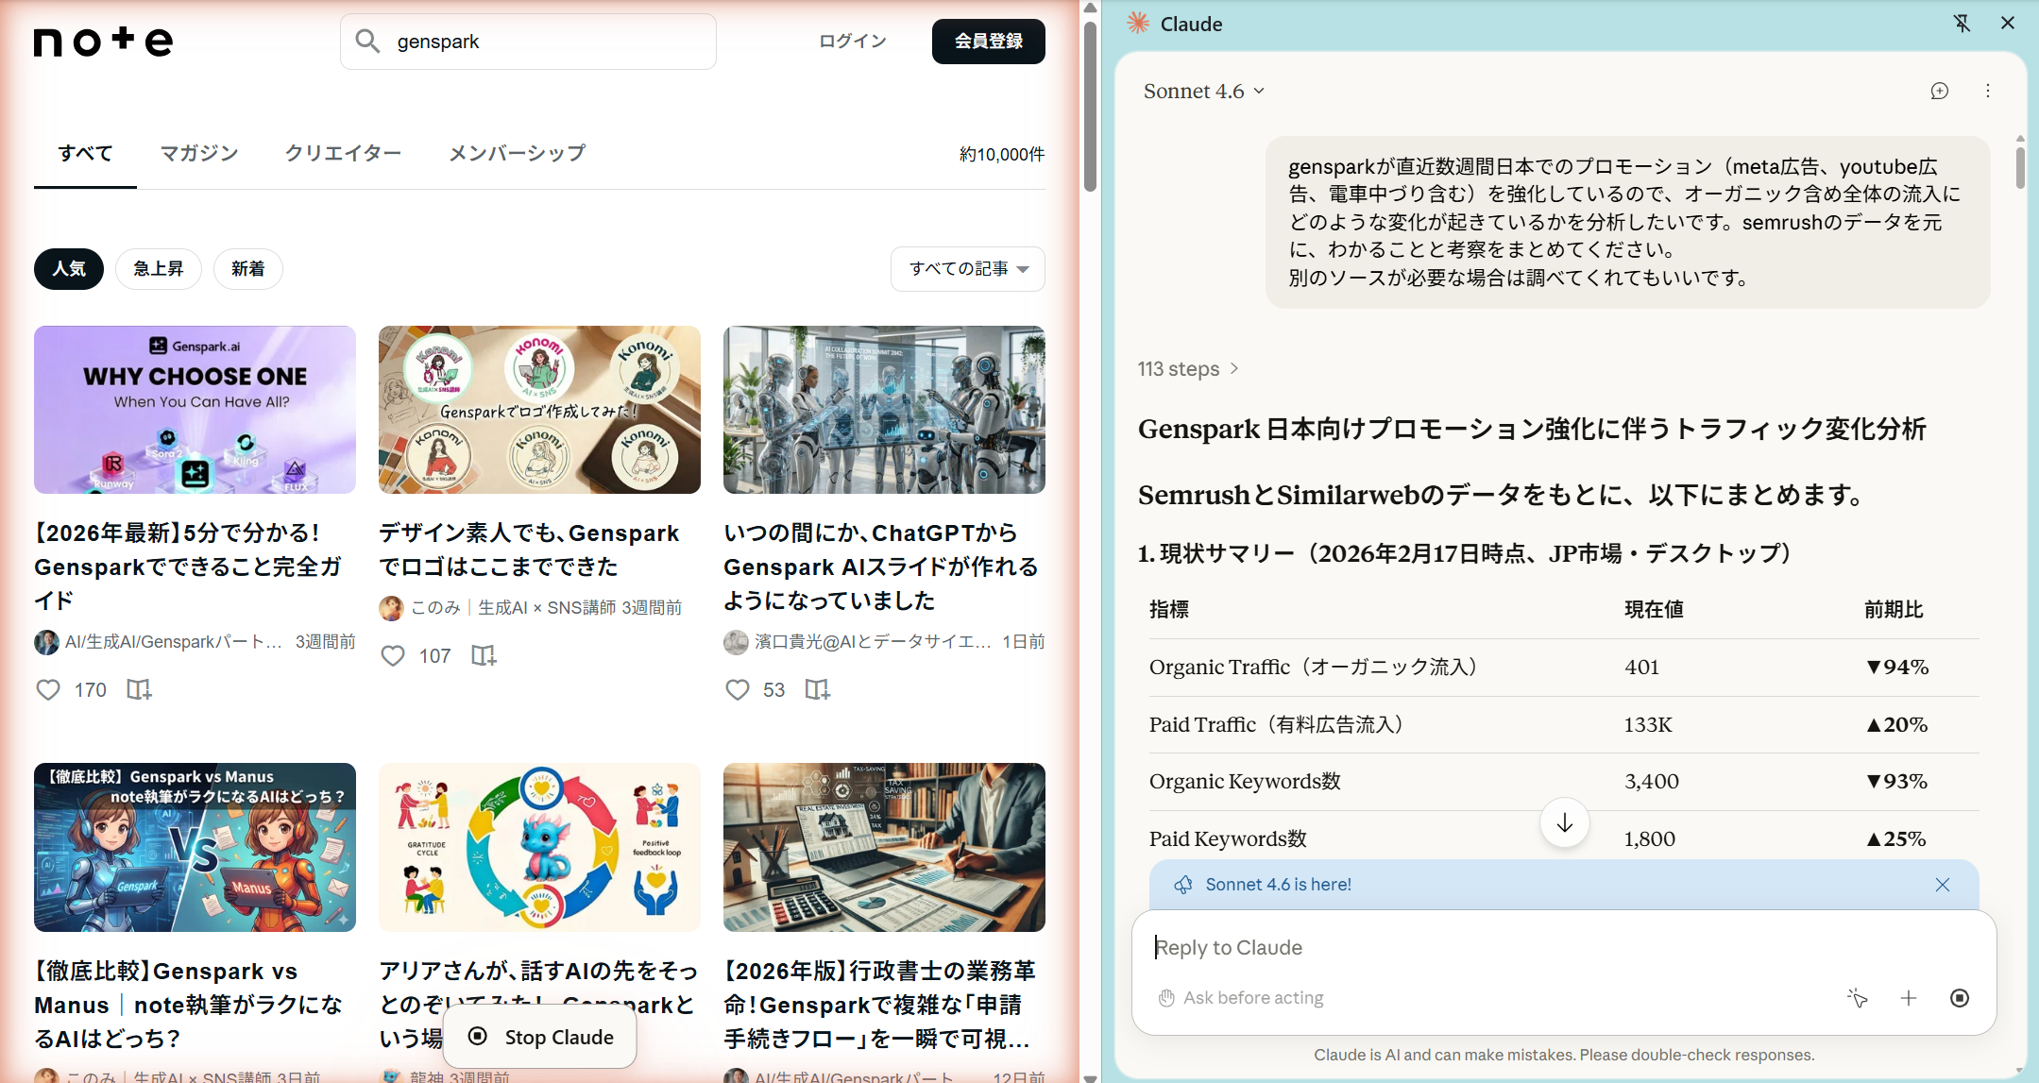Dismiss the Sonnet 4.6 is here banner
This screenshot has width=2039, height=1083.
[1943, 885]
